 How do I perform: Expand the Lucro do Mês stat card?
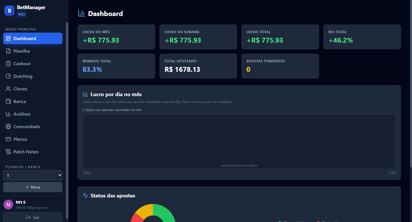pos(116,37)
